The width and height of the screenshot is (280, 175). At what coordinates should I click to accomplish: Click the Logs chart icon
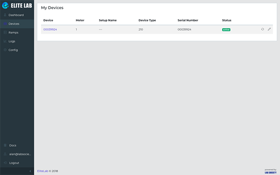pos(5,41)
